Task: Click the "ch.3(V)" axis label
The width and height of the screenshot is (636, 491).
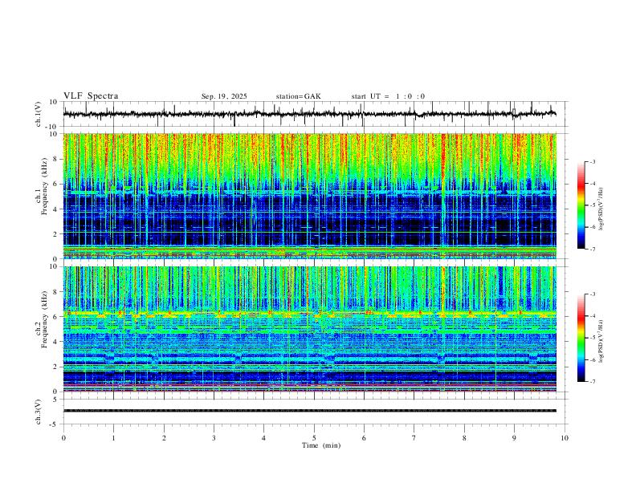Action: [x=38, y=412]
